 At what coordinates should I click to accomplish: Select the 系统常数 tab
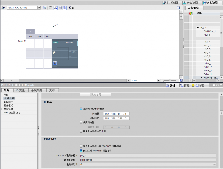point(37,90)
